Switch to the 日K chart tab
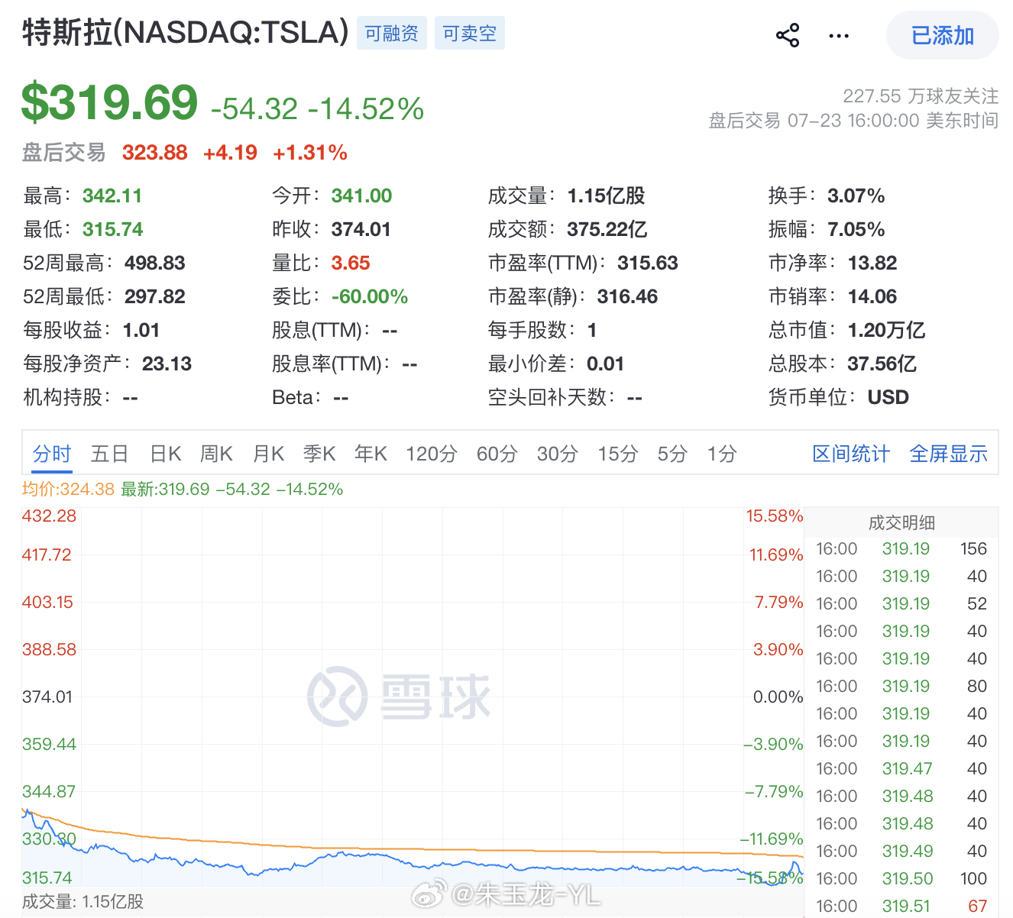 [x=165, y=454]
